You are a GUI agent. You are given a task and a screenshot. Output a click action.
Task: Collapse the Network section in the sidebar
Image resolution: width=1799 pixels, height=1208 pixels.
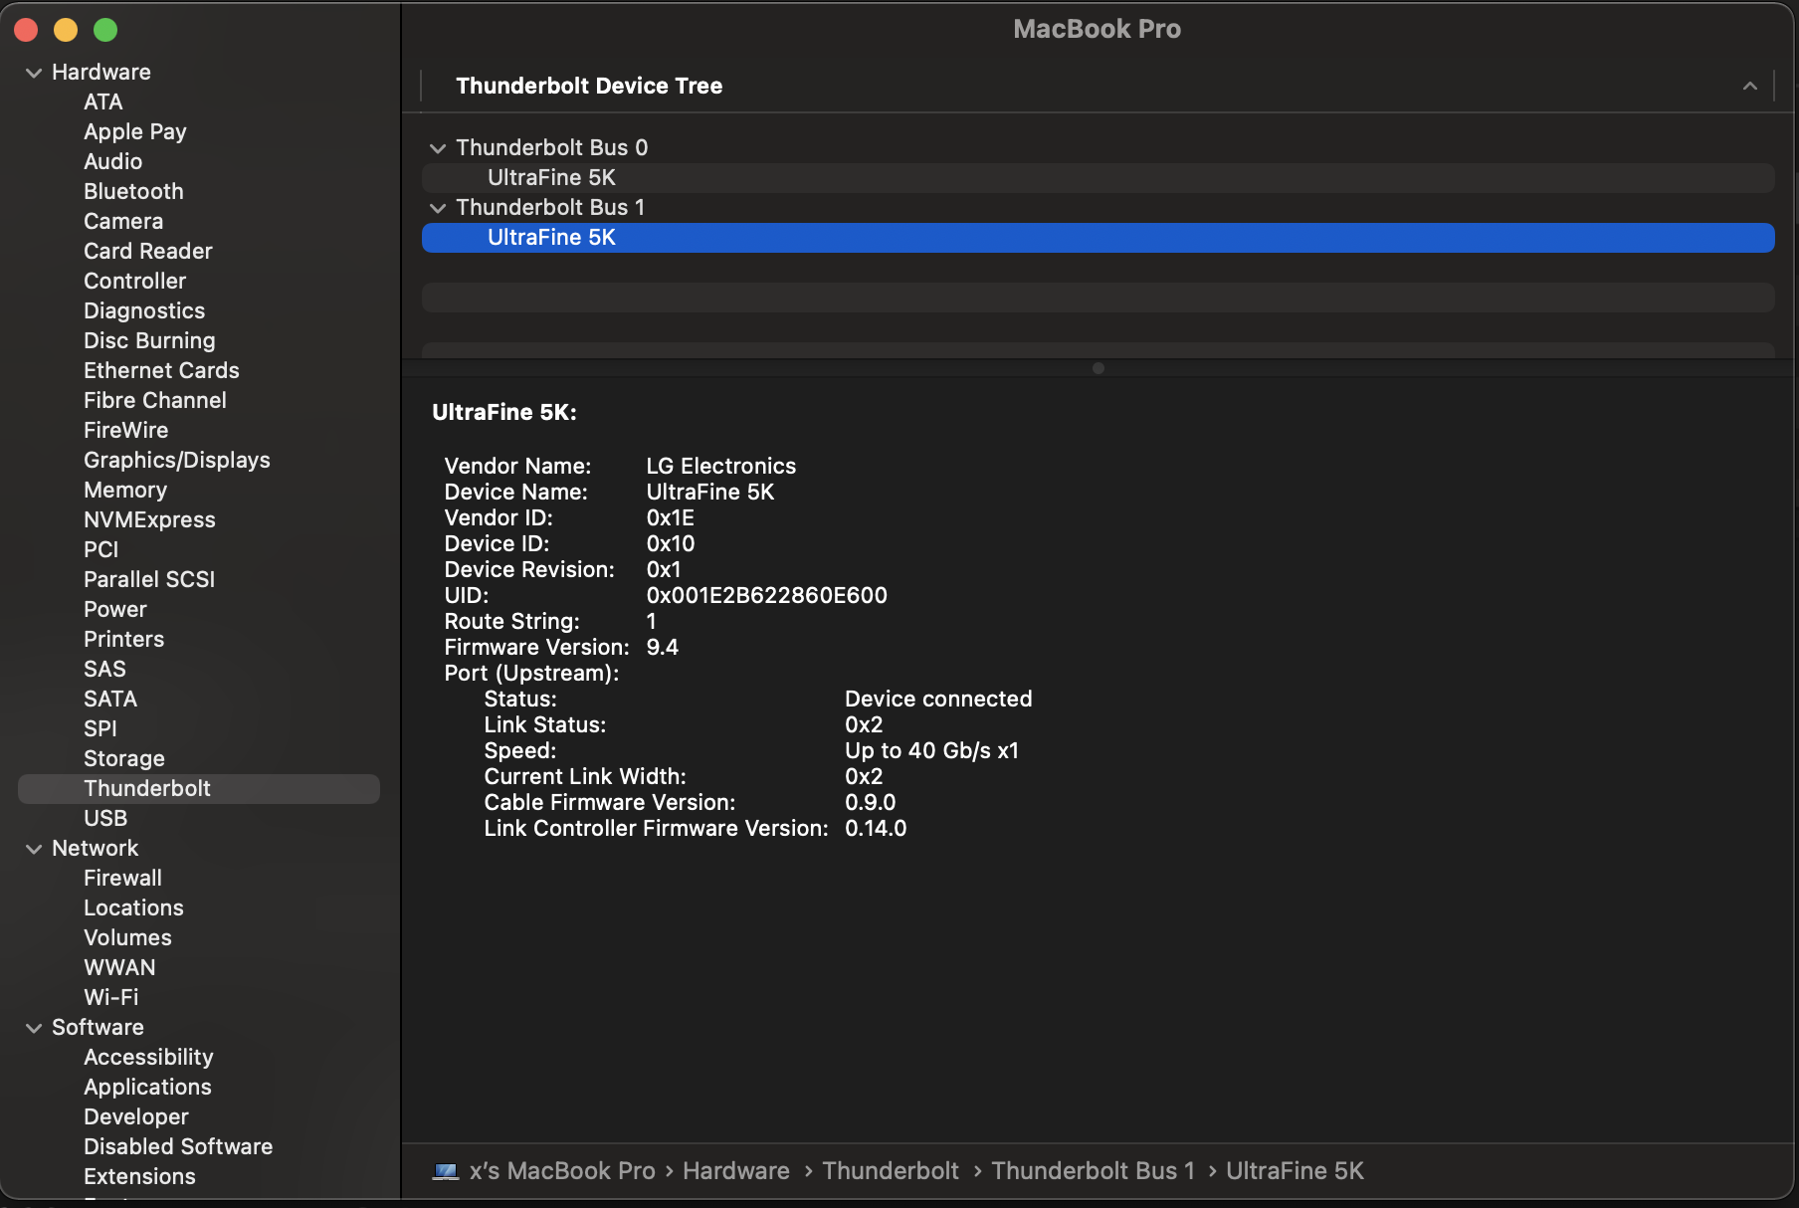[34, 849]
